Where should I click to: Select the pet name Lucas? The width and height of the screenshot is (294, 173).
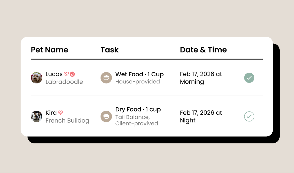(54, 74)
